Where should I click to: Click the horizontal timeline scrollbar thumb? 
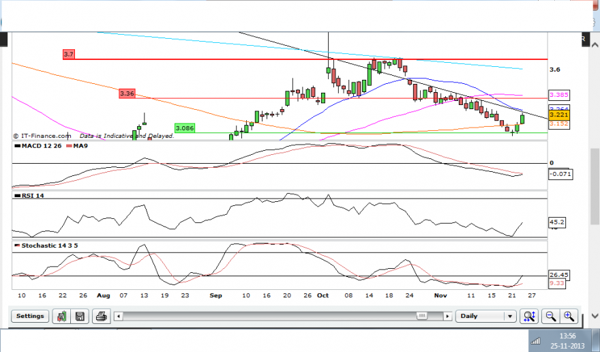pos(422,316)
